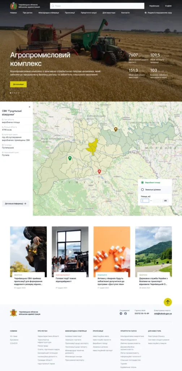Open footer link Економічний потенціал

tap(48, 353)
